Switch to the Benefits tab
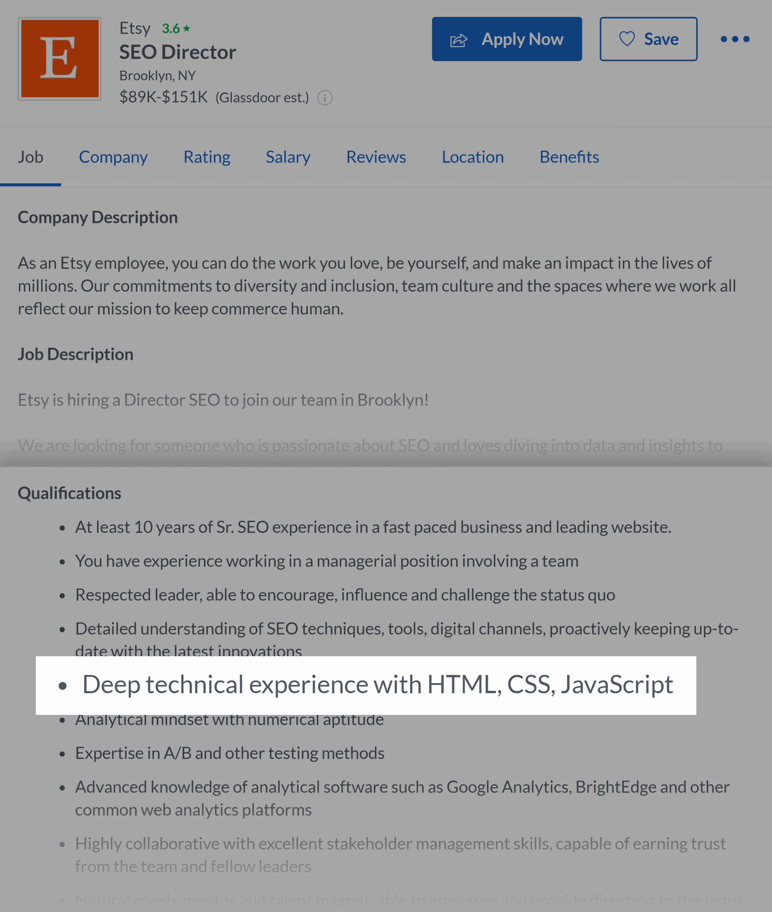The width and height of the screenshot is (772, 912). click(569, 157)
